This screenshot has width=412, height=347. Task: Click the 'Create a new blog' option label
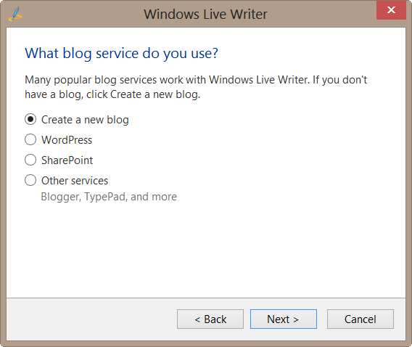click(x=85, y=120)
